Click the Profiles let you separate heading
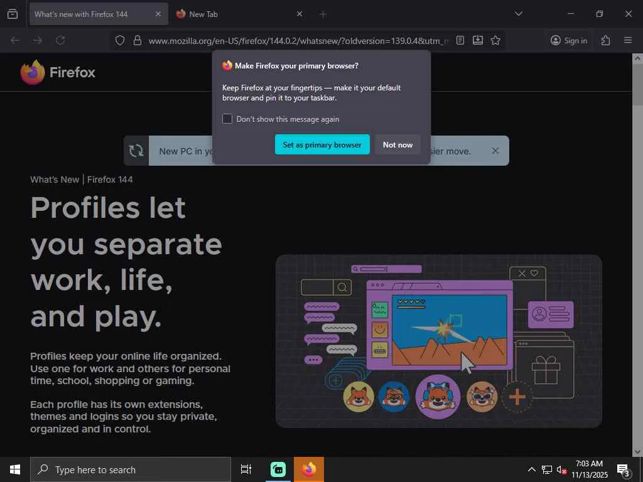This screenshot has width=643, height=482. pos(126,262)
